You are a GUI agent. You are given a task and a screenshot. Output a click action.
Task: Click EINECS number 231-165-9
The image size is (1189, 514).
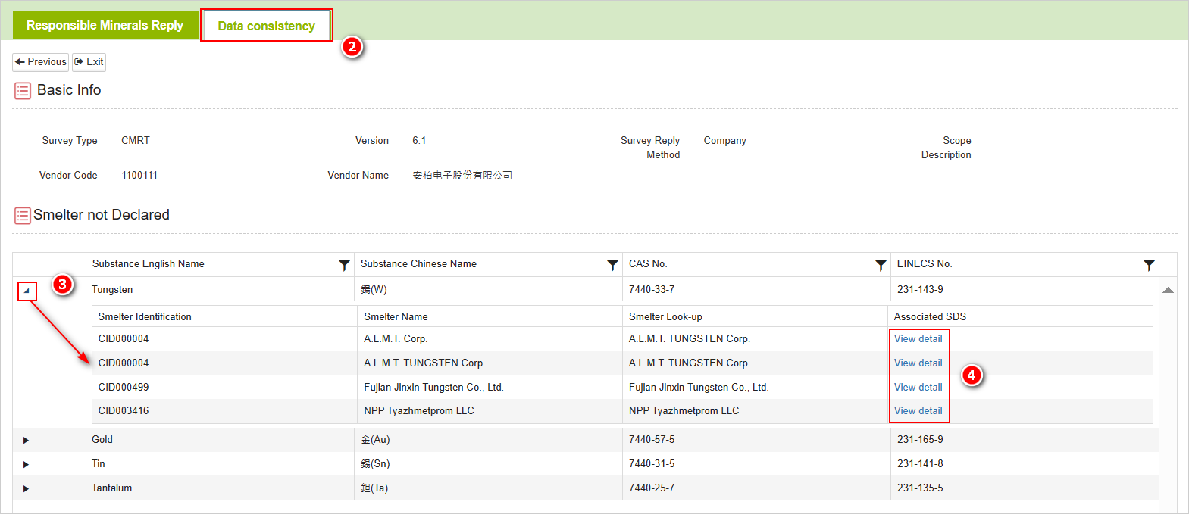point(920,440)
